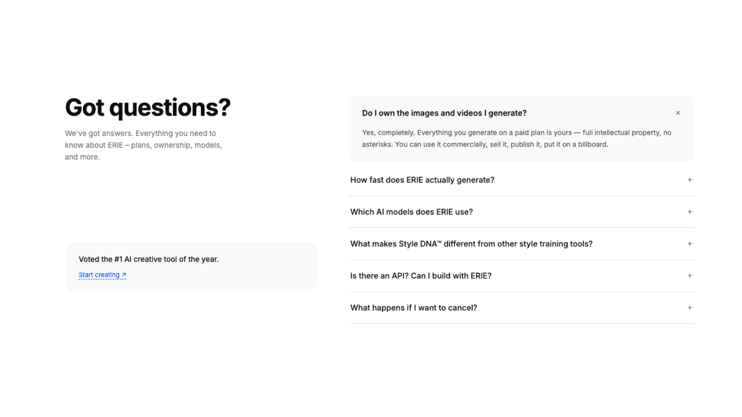Click the plus icon beside the AI models question
The image size is (742, 417).
pyautogui.click(x=689, y=212)
